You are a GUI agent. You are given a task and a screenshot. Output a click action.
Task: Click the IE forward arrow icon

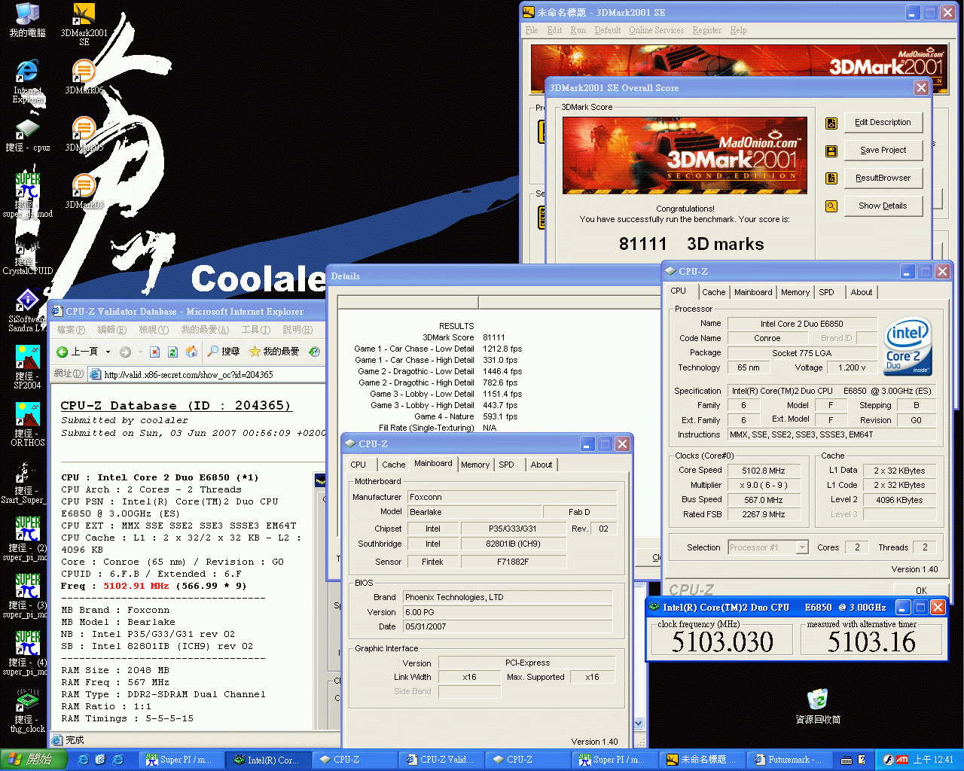click(125, 352)
